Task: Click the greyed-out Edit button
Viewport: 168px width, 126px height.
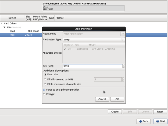Action: pyautogui.click(x=130, y=112)
